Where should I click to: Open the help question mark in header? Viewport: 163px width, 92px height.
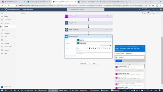157,9
